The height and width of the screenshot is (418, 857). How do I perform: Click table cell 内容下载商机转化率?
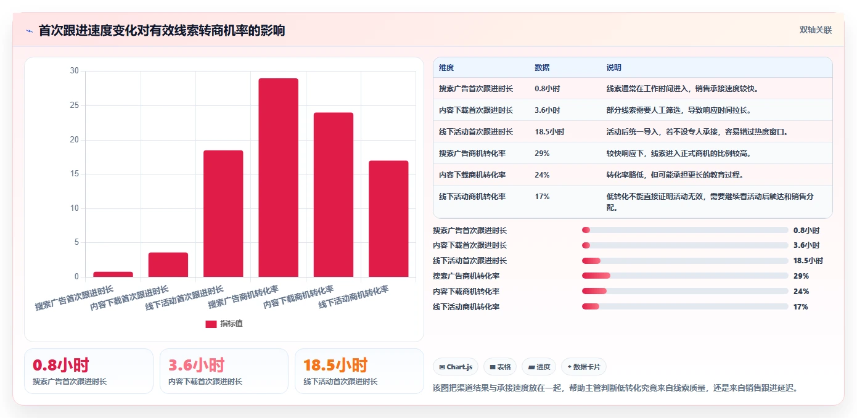[472, 175]
